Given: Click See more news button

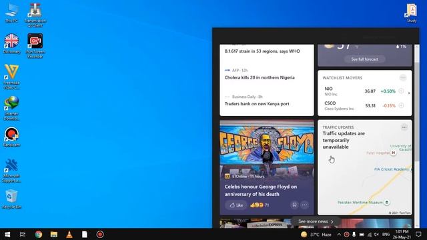Looking at the screenshot, I should click(316, 221).
